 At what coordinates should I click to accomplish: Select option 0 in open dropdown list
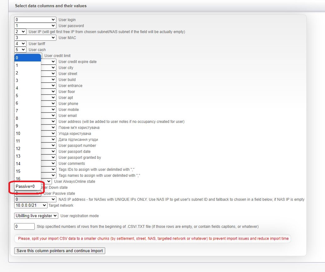(x=27, y=58)
